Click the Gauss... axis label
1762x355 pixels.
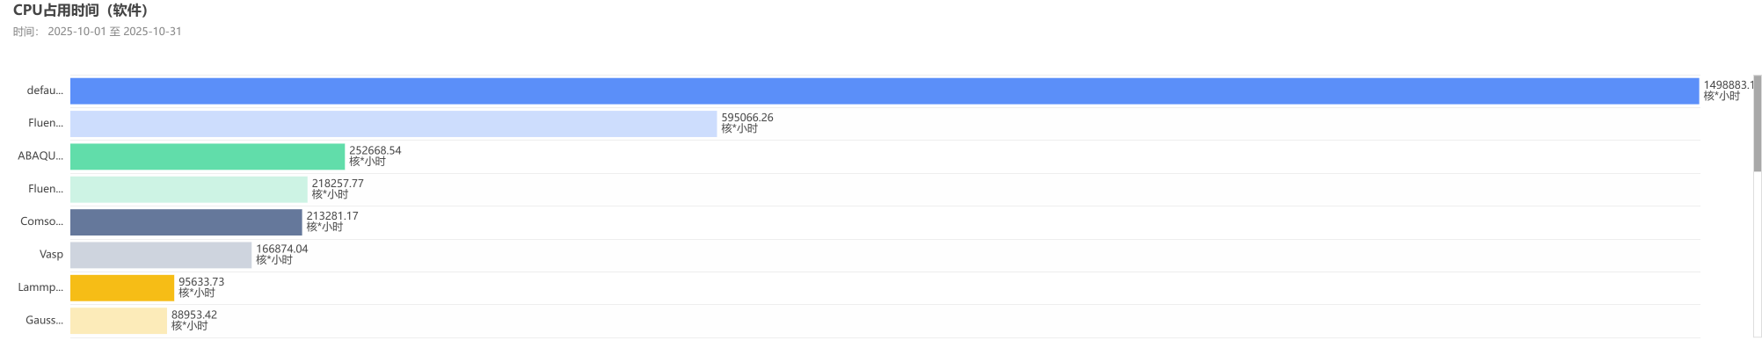pyautogui.click(x=44, y=321)
